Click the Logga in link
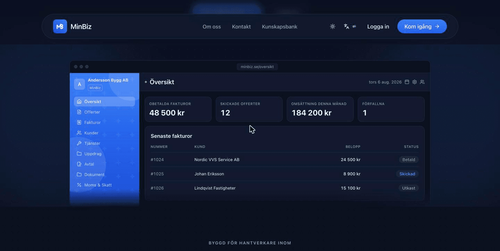Screen dimensions: 500x251 point(378,26)
